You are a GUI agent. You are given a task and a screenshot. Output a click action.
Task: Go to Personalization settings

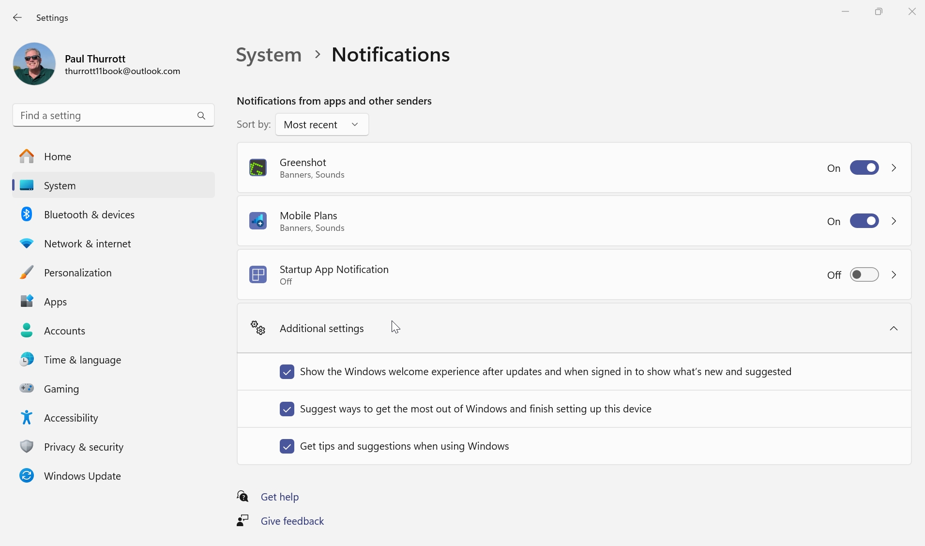[x=77, y=273]
